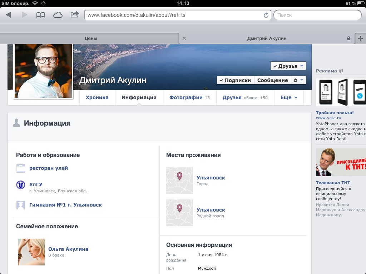This screenshot has height=274, width=366.
Task: Open the Safari bookmarks book icon
Action: click(41, 15)
